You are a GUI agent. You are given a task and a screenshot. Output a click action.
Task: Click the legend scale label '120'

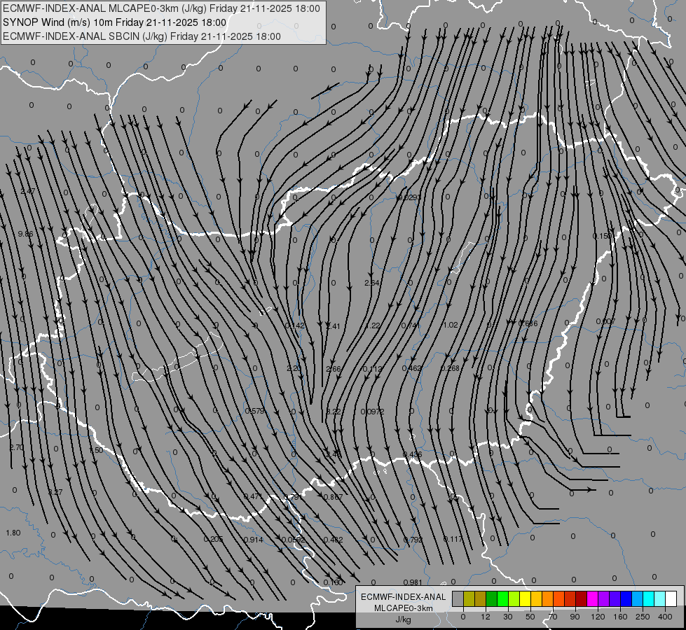[598, 617]
